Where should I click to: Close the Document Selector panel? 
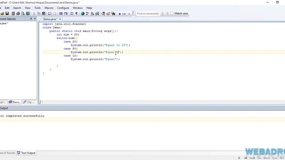pyautogui.click(x=35, y=19)
